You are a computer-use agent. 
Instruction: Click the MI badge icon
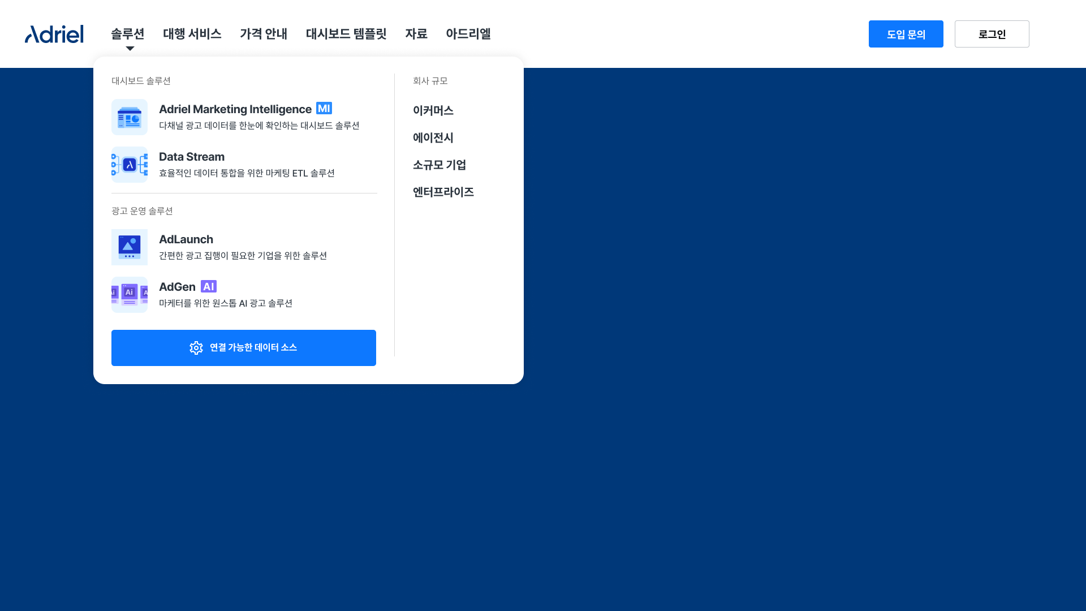pos(324,108)
